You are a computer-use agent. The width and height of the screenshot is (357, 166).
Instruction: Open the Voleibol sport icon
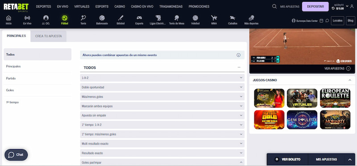click(195, 18)
